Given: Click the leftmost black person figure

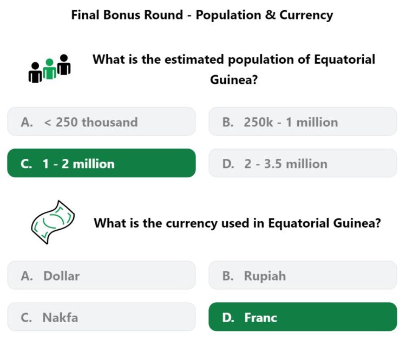Looking at the screenshot, I should coord(35,72).
